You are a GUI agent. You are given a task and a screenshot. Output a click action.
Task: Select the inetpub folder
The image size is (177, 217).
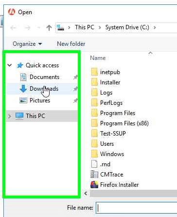[110, 72]
